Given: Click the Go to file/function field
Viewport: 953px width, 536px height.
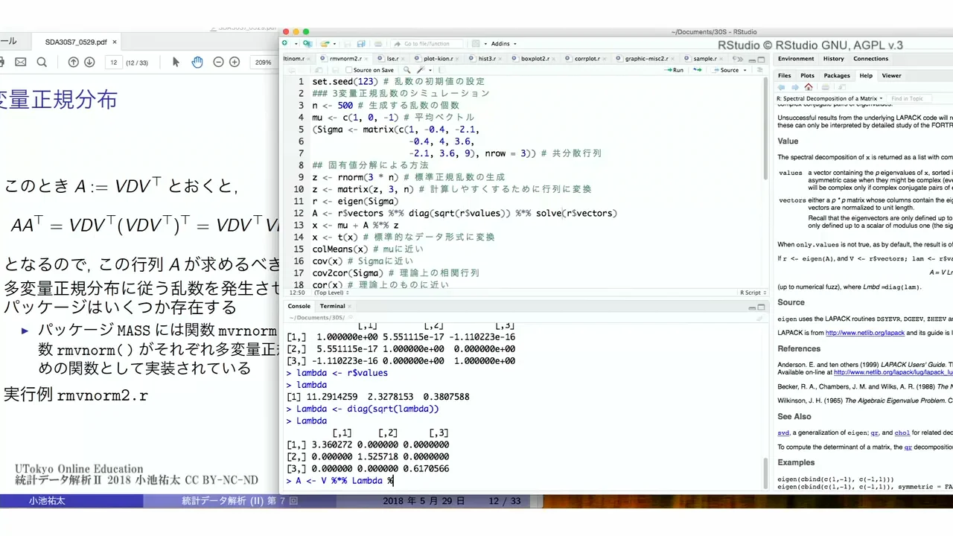Looking at the screenshot, I should (428, 44).
